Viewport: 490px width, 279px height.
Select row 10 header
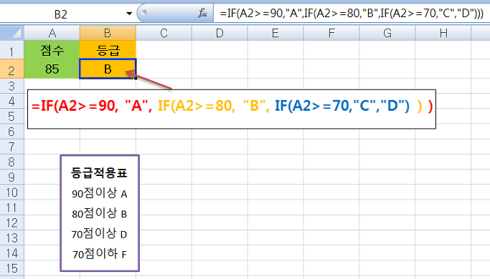(x=12, y=192)
